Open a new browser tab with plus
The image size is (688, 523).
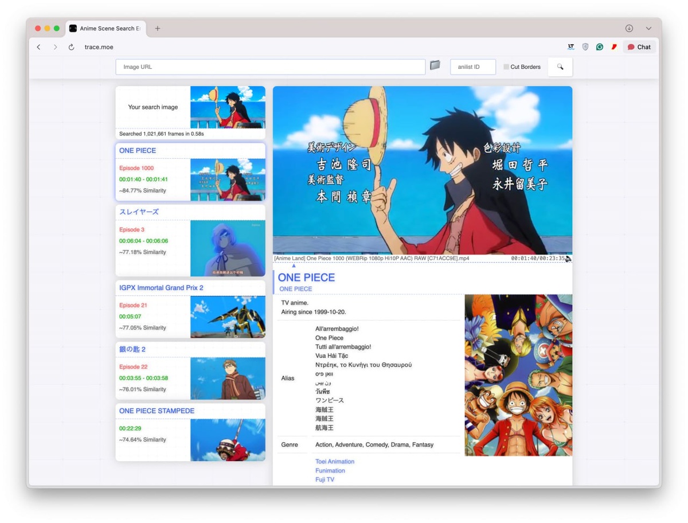click(158, 28)
